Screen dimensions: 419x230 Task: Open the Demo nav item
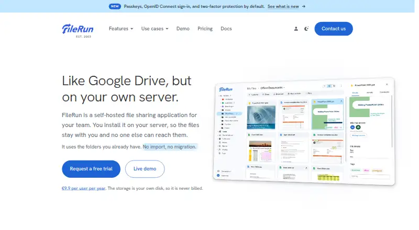click(183, 29)
